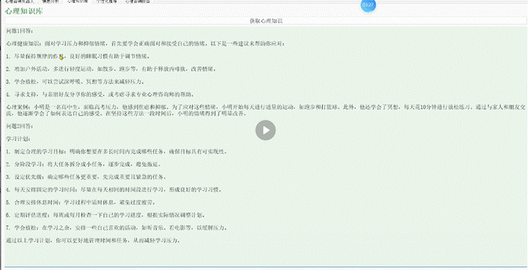The image size is (528, 270).
Task: Click plan item 1 制定合理的学习目标
Action: [x=116, y=152]
